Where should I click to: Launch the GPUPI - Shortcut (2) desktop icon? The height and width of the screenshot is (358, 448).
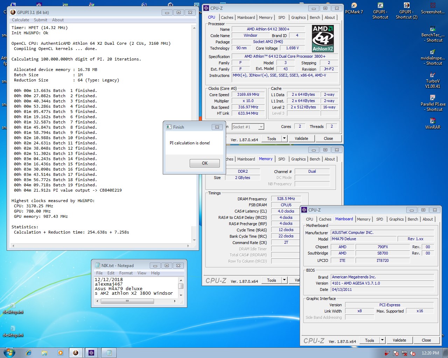(406, 11)
